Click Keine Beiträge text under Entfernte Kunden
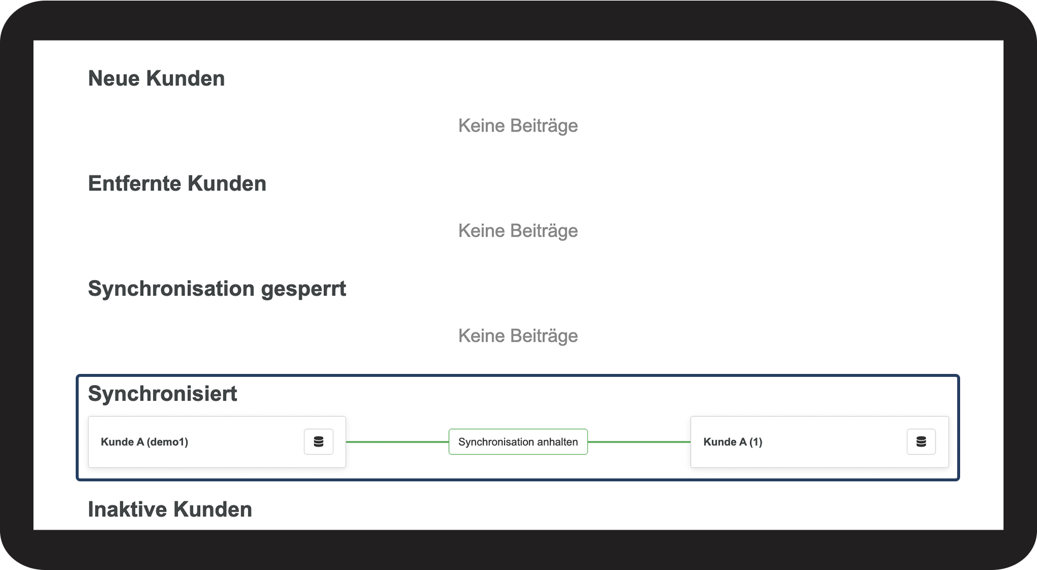Image resolution: width=1037 pixels, height=570 pixels. tap(518, 231)
